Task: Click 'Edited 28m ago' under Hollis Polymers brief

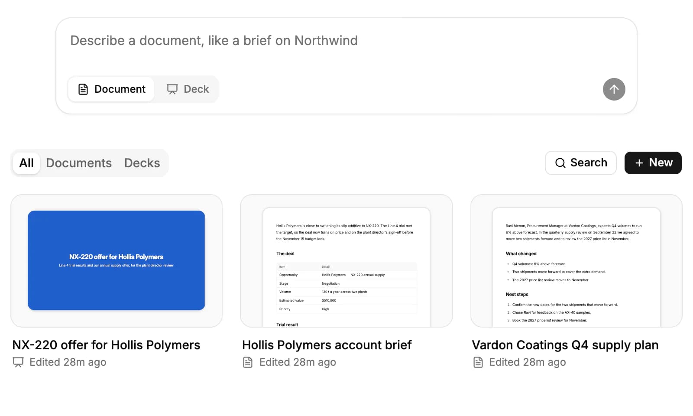Action: [x=298, y=362]
